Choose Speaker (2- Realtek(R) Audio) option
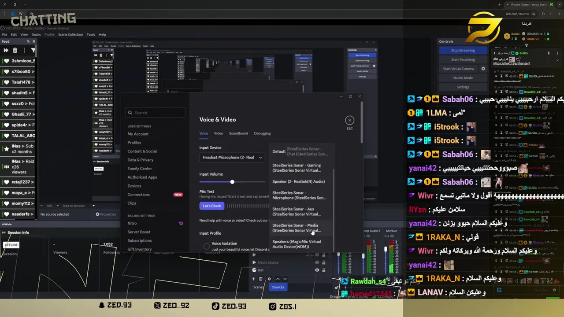Screen dimensions: 564x317 [301, 181]
